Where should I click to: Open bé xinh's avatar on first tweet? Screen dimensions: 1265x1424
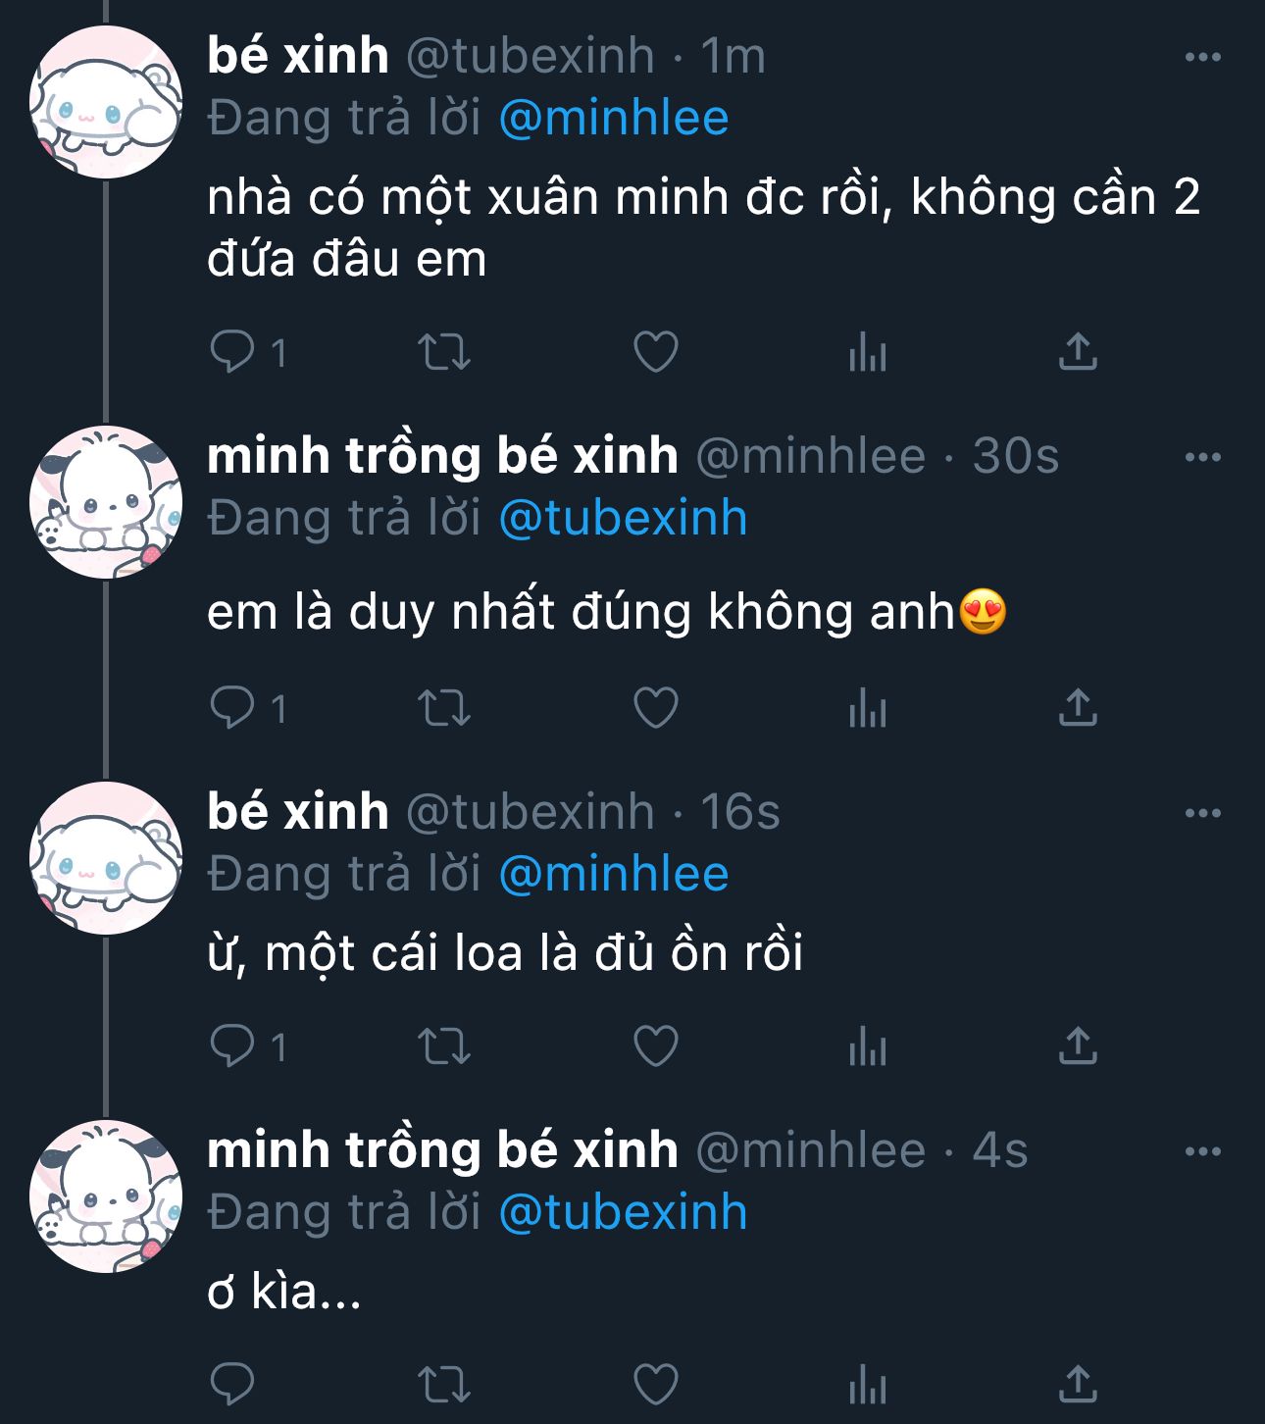pyautogui.click(x=105, y=103)
